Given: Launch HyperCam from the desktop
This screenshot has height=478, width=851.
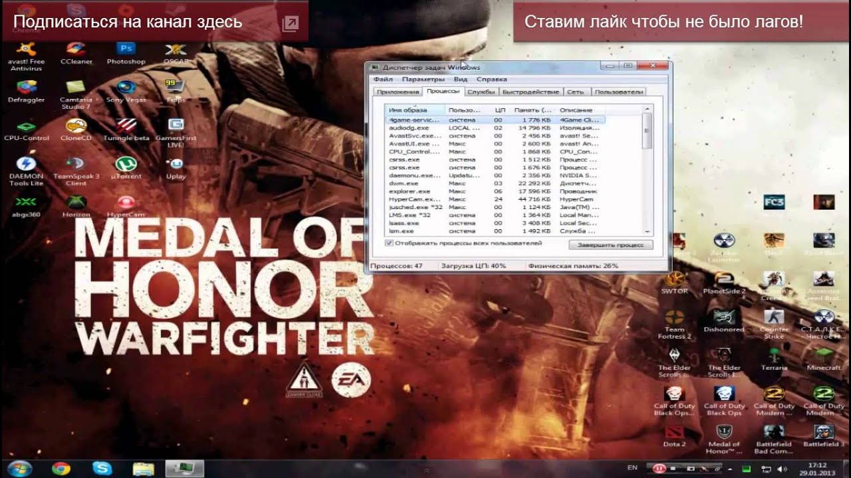Looking at the screenshot, I should click(x=126, y=207).
